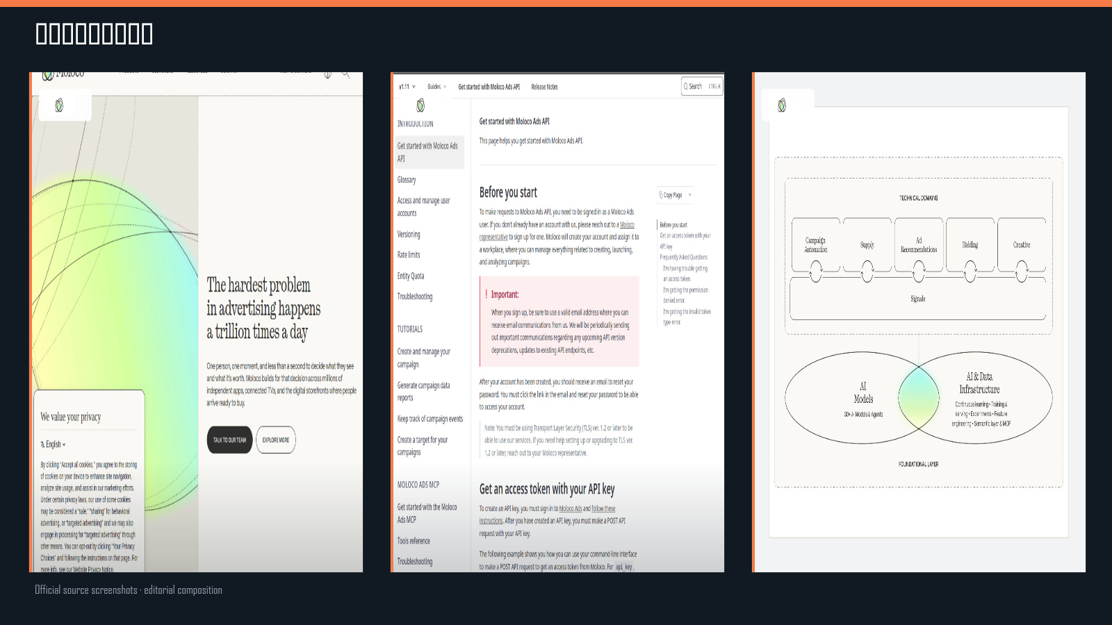Go to 'I'm having trouble getting an access token' outline entry
This screenshot has height=625, width=1112.
tap(685, 273)
